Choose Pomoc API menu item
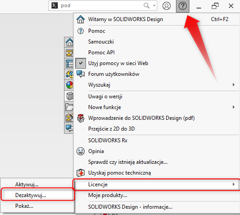Viewport: 240px width, 215px height. (157, 53)
